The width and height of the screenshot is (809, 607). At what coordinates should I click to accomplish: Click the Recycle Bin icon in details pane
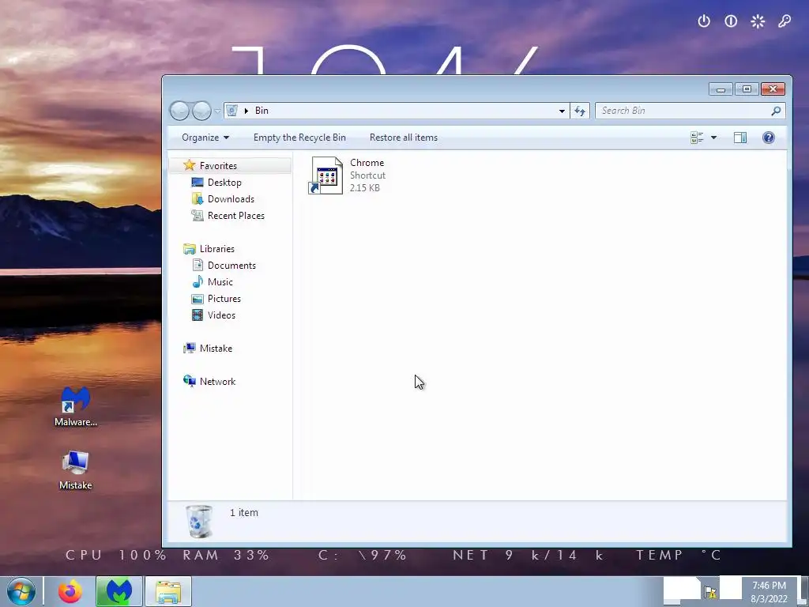(199, 522)
